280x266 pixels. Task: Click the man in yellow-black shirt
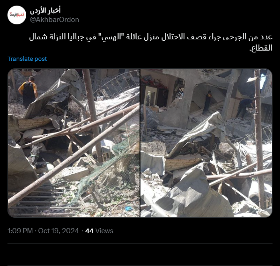coord(28,92)
